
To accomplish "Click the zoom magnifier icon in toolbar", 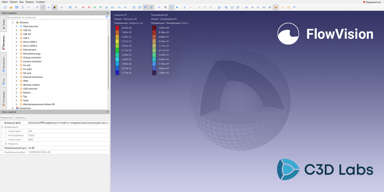I will (x=165, y=7).
